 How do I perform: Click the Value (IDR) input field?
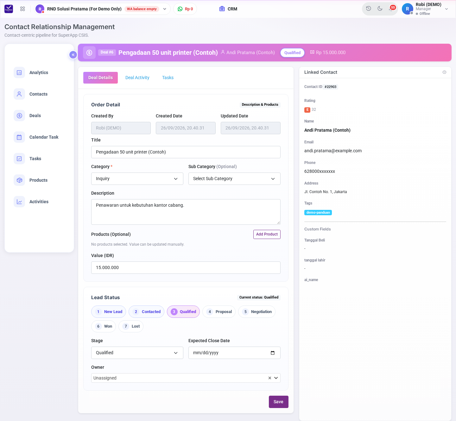(186, 268)
